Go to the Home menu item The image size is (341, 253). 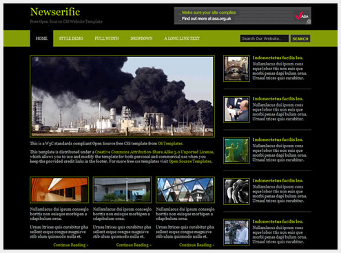(x=41, y=38)
